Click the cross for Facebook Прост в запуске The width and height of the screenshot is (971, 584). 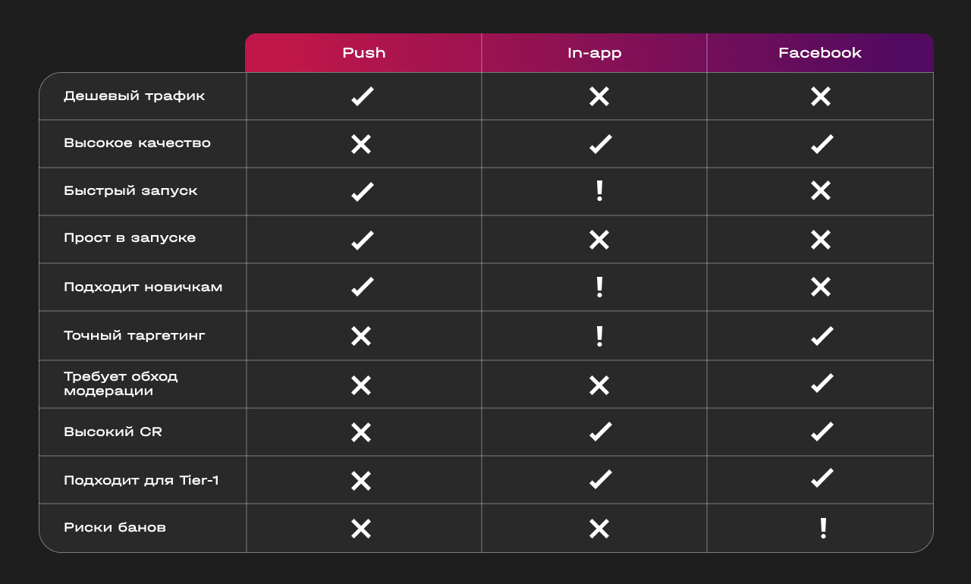pos(821,240)
